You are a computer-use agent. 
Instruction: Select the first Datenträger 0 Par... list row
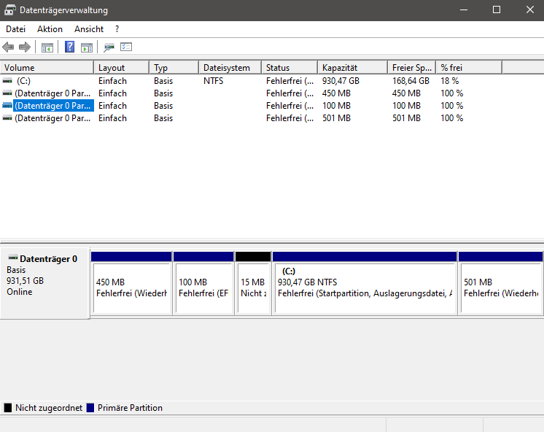pyautogui.click(x=53, y=93)
